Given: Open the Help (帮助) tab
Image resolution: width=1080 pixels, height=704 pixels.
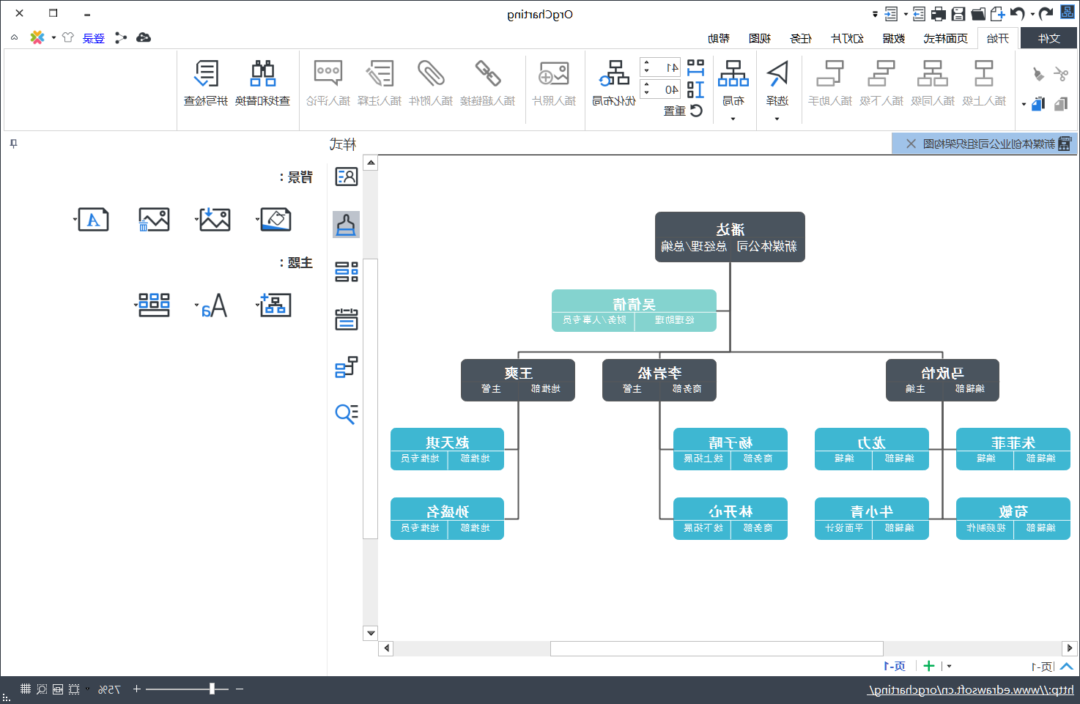Looking at the screenshot, I should [719, 38].
